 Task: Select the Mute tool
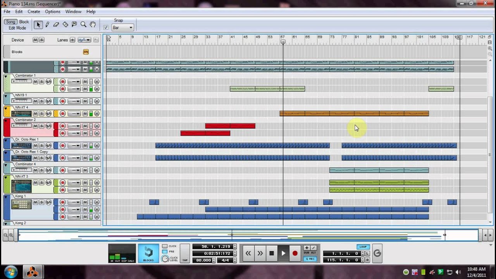(x=74, y=24)
